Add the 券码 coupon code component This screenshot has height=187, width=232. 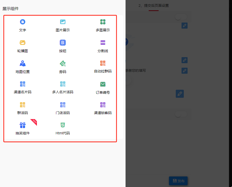tap(63, 67)
